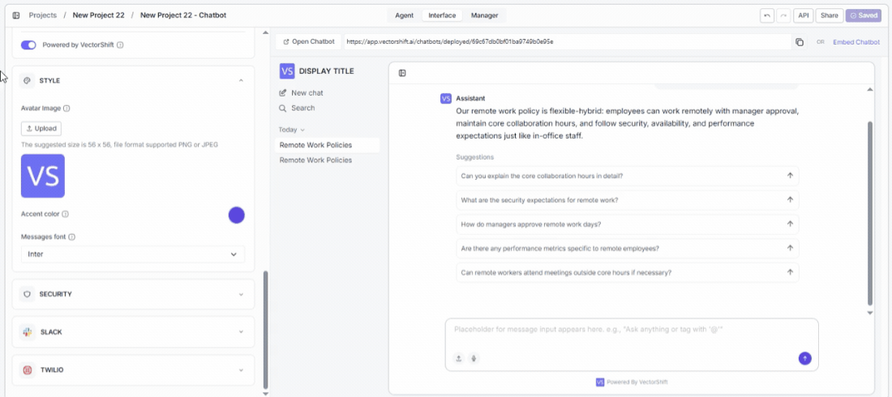Image resolution: width=892 pixels, height=397 pixels.
Task: Collapse the STYLE section chevron
Action: point(241,81)
